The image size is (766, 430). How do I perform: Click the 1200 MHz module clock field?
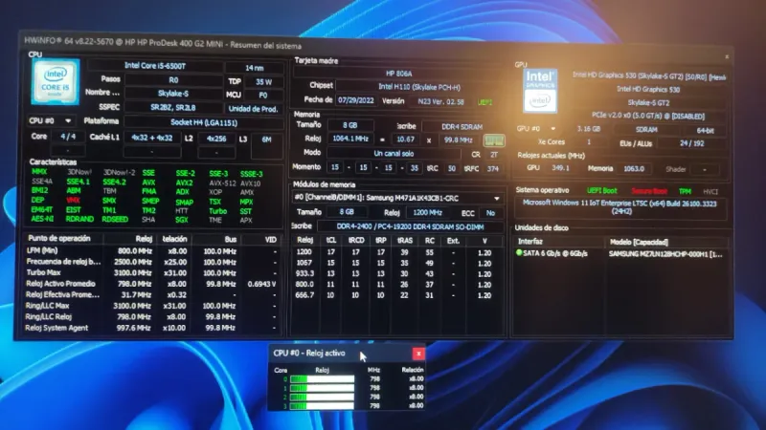[x=427, y=212]
